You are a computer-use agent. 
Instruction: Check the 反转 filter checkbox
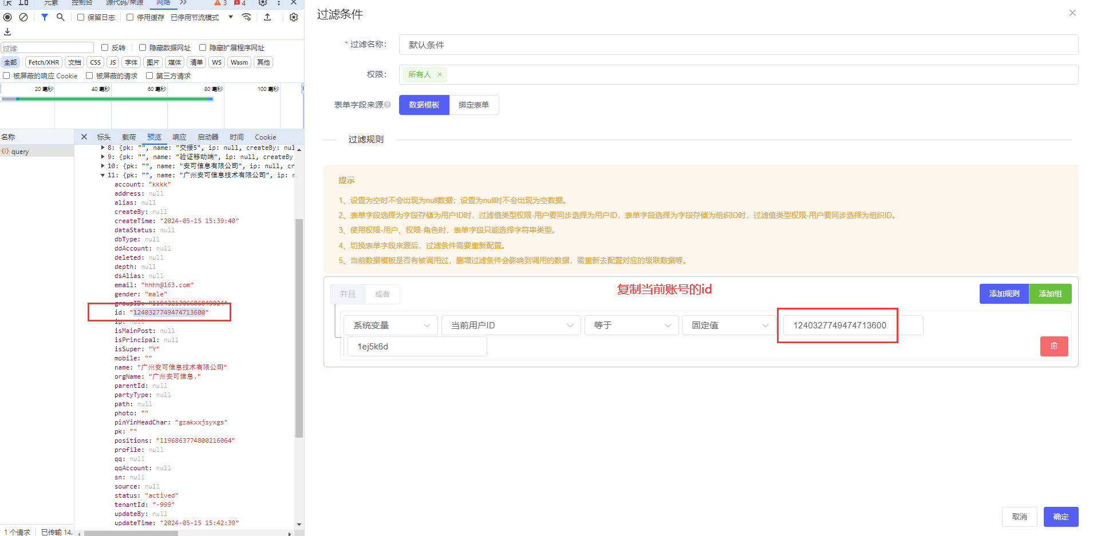point(105,47)
